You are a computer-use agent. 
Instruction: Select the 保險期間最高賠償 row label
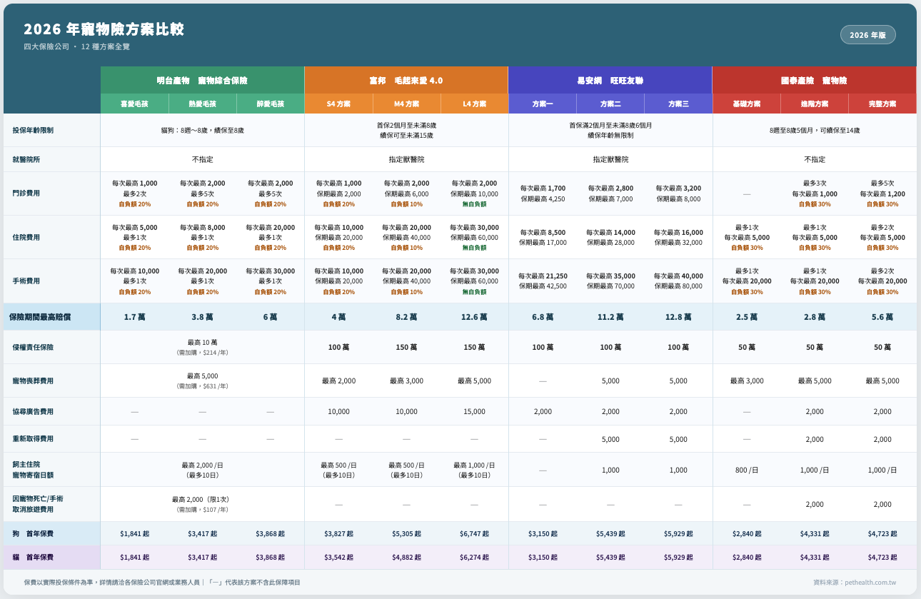(40, 317)
